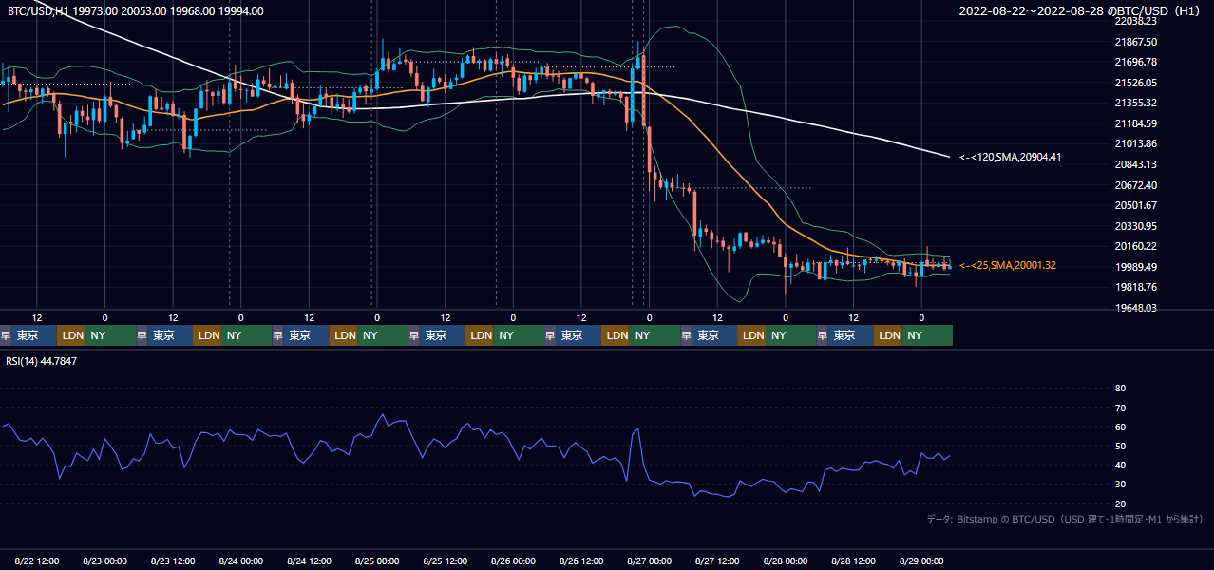
Task: Select the 2022-08-22～2022-08-28 date range title
Action: [x=1080, y=11]
